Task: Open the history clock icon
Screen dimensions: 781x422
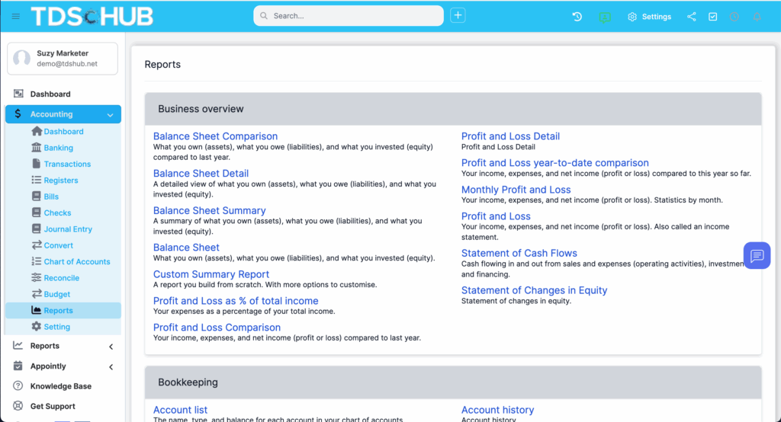Action: click(x=577, y=16)
